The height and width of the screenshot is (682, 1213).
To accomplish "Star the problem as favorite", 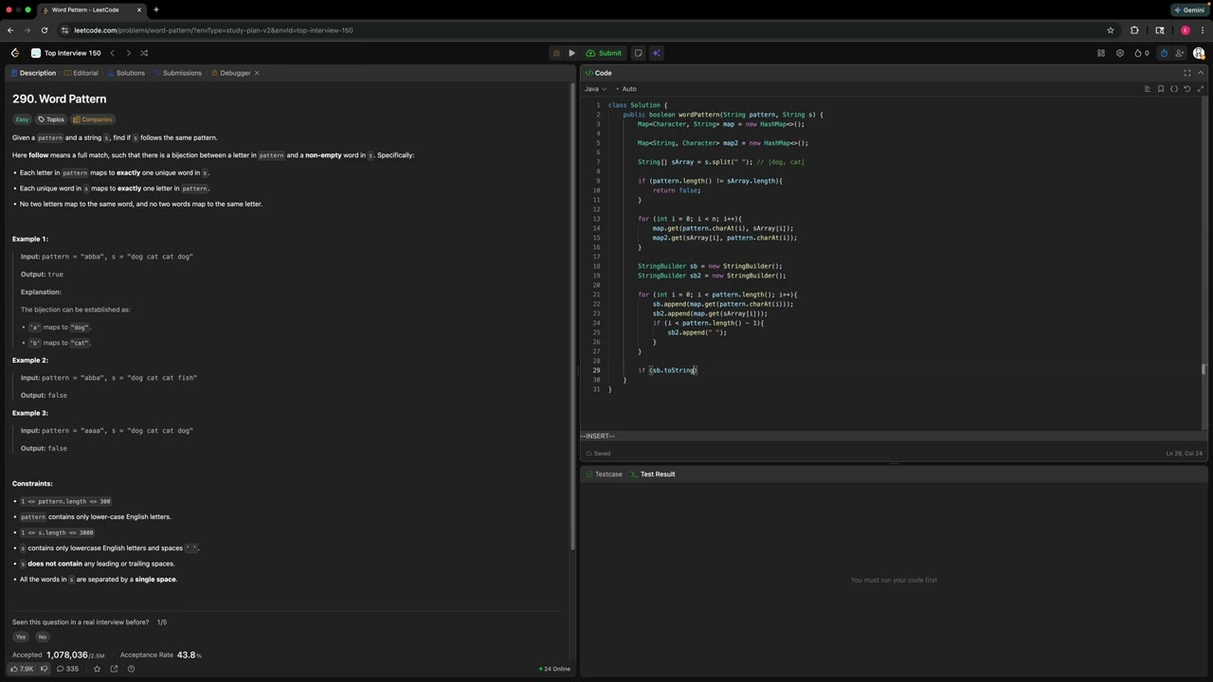I will pos(97,669).
